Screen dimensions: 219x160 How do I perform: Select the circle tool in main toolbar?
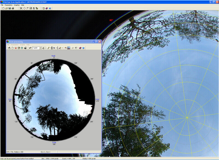pyautogui.click(x=24, y=8)
